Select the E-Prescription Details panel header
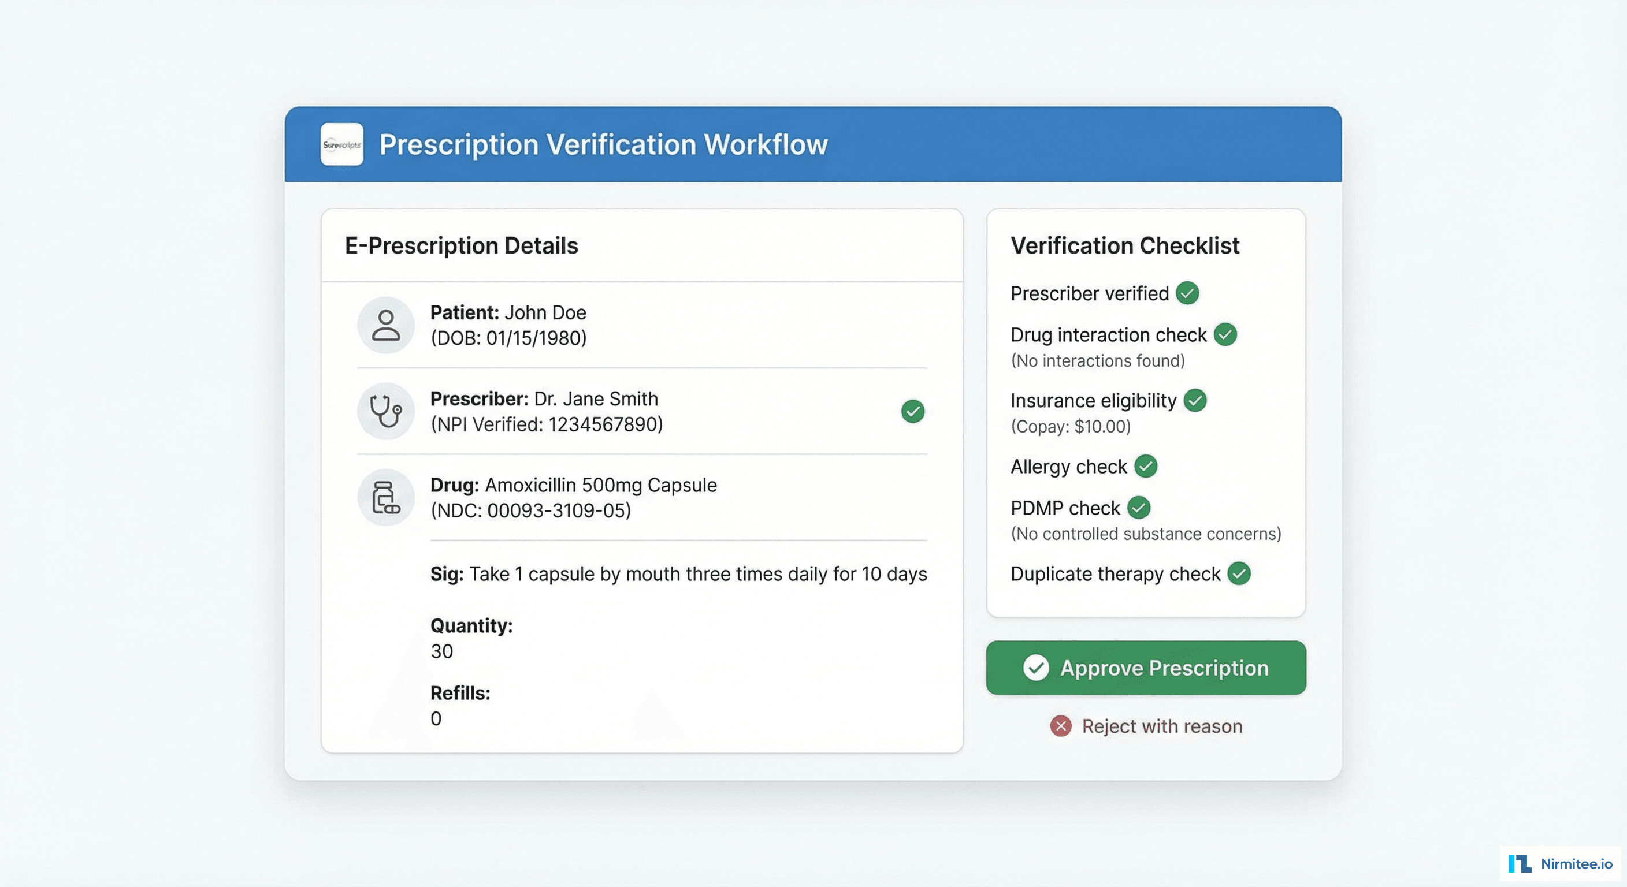 click(x=461, y=245)
